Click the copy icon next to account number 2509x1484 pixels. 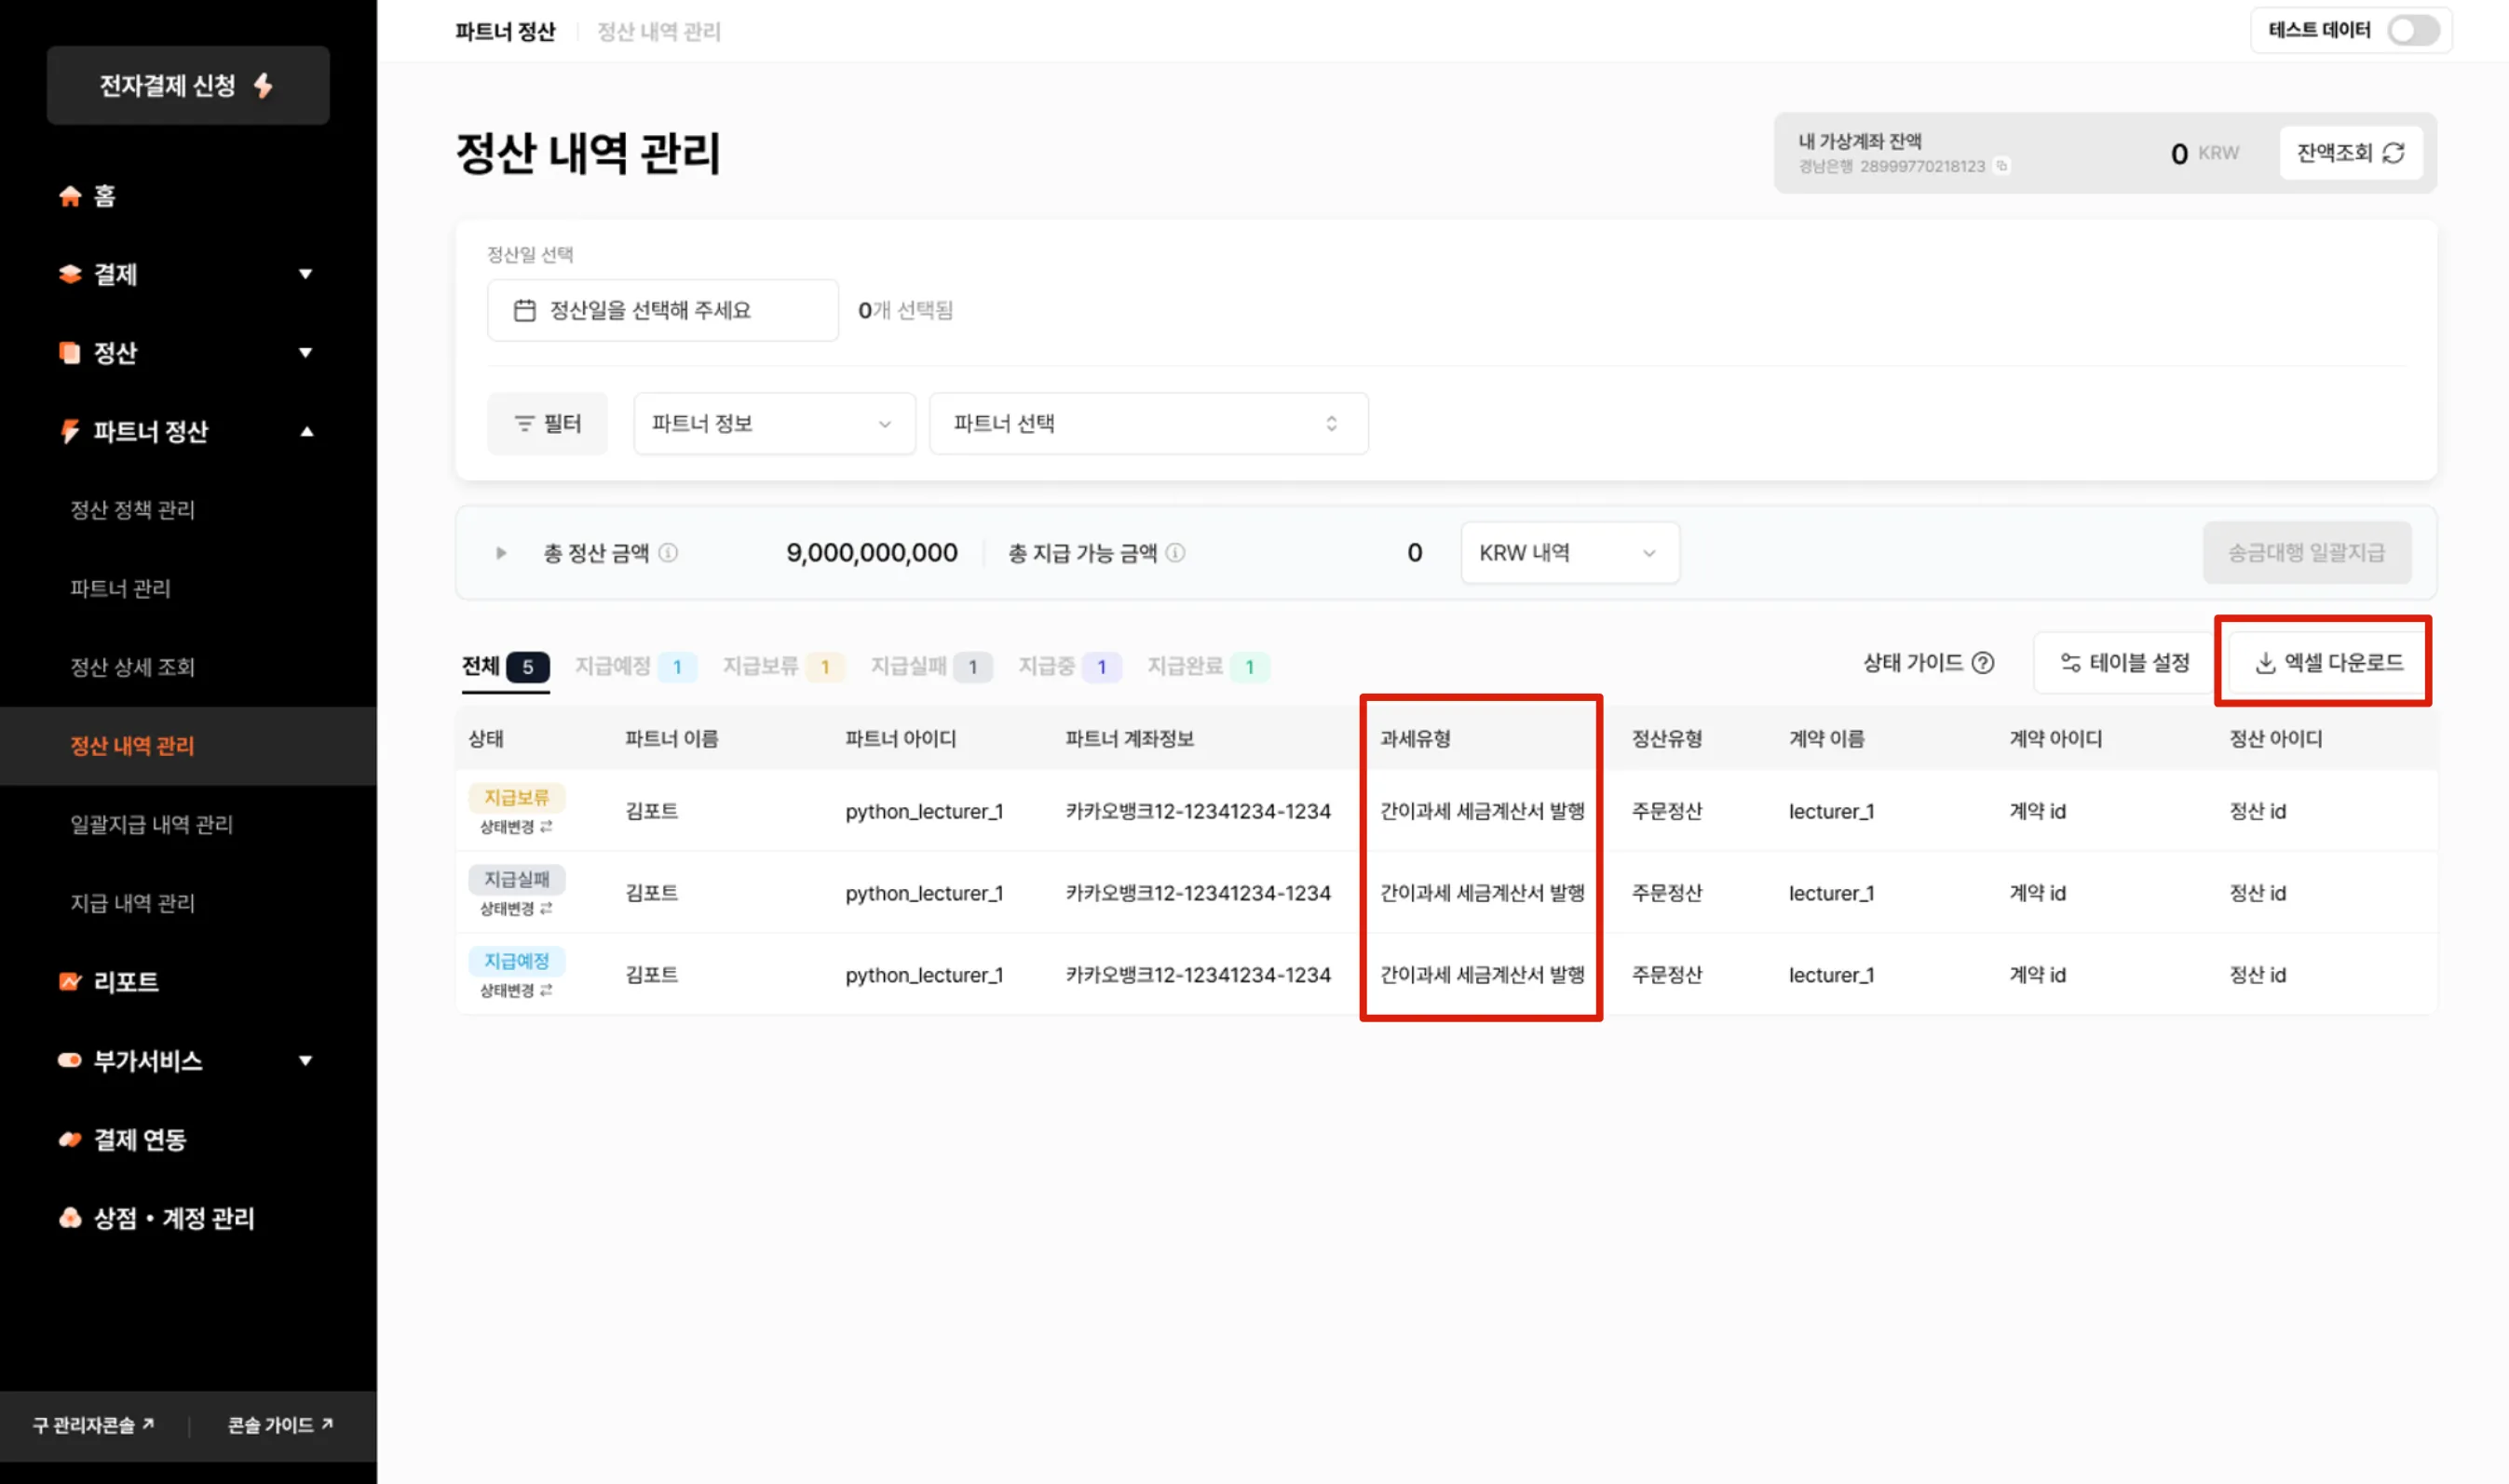click(x=2001, y=166)
